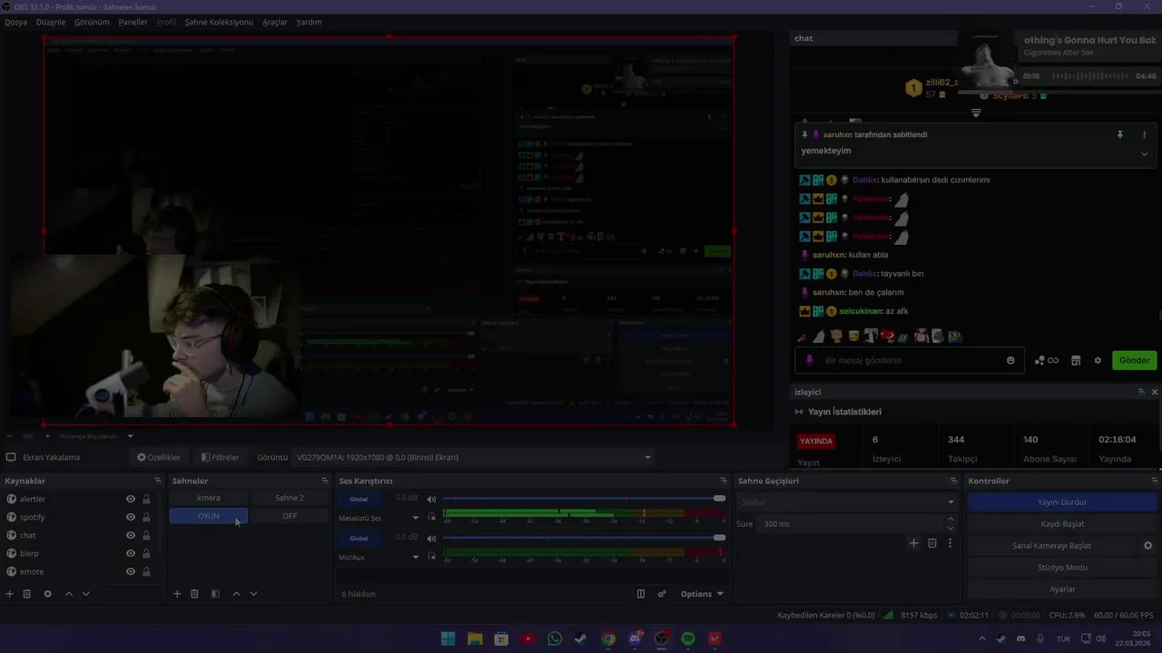Screen dimensions: 1162x653
Task: Toggle visibility of alertler source
Action: pyautogui.click(x=131, y=499)
